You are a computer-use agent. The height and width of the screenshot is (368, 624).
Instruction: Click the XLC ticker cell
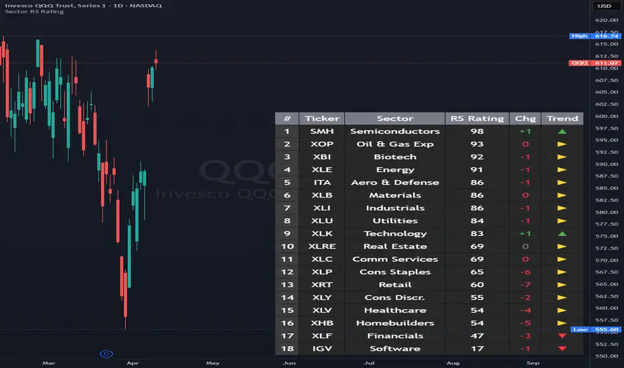[322, 259]
